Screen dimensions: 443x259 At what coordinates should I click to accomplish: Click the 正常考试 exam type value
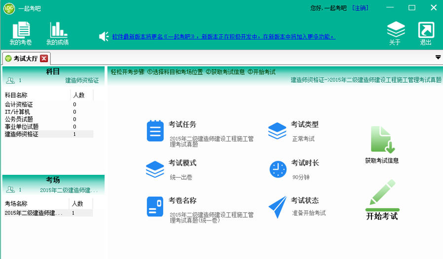click(x=303, y=139)
